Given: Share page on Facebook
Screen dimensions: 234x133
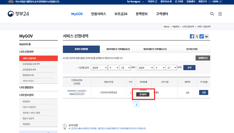Looking at the screenshot, I should (x=192, y=36).
